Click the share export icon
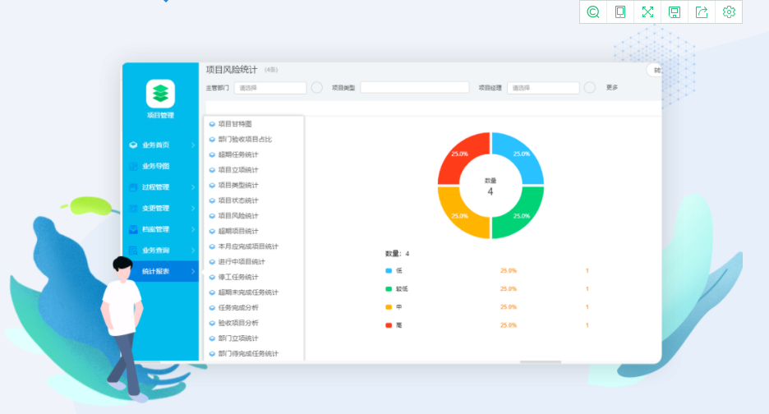 point(702,11)
